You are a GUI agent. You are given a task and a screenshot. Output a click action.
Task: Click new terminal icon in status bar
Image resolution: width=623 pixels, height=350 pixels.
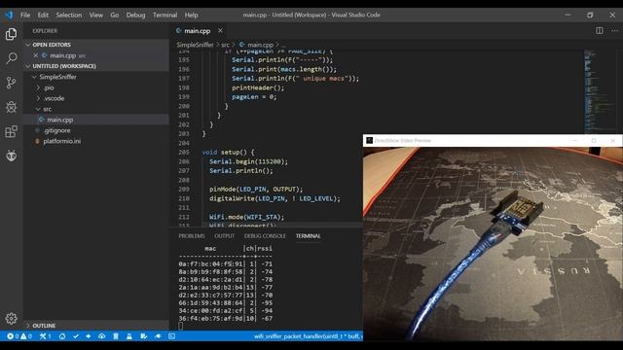[171, 336]
